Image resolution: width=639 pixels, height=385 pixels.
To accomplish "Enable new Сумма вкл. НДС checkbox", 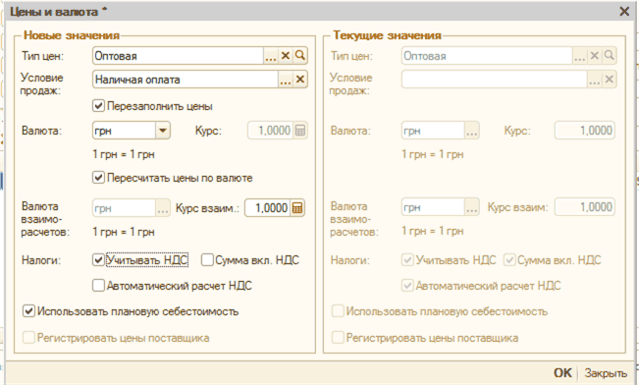I will [x=207, y=260].
